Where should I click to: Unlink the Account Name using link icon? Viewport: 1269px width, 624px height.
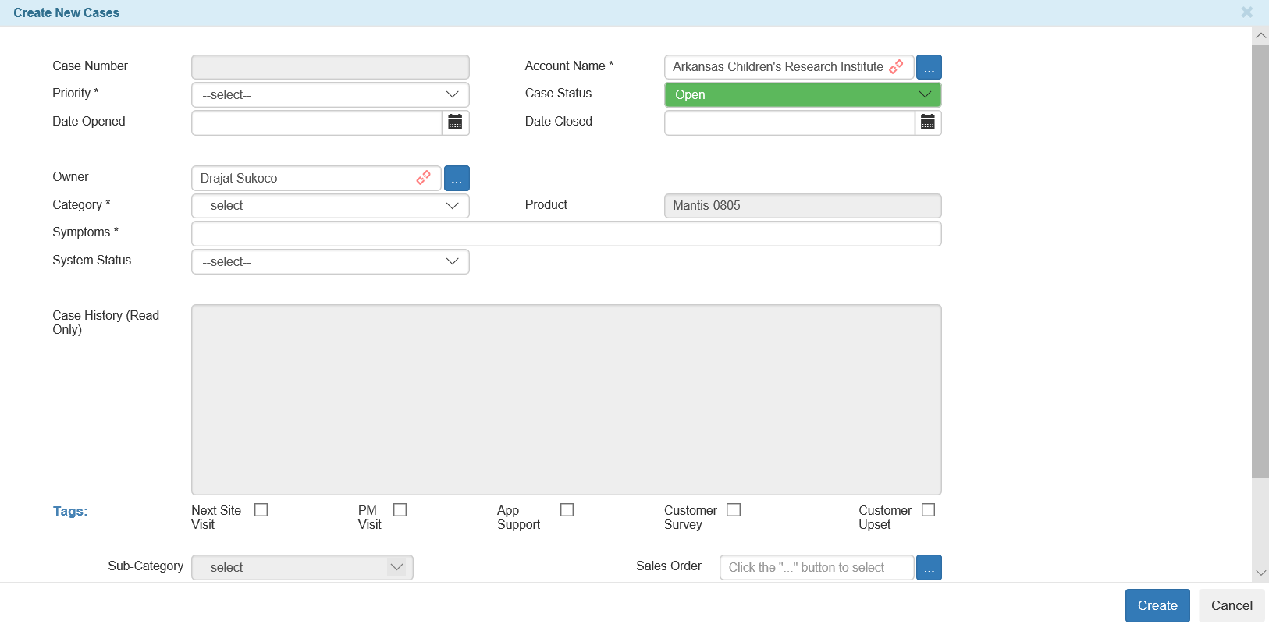[x=896, y=67]
